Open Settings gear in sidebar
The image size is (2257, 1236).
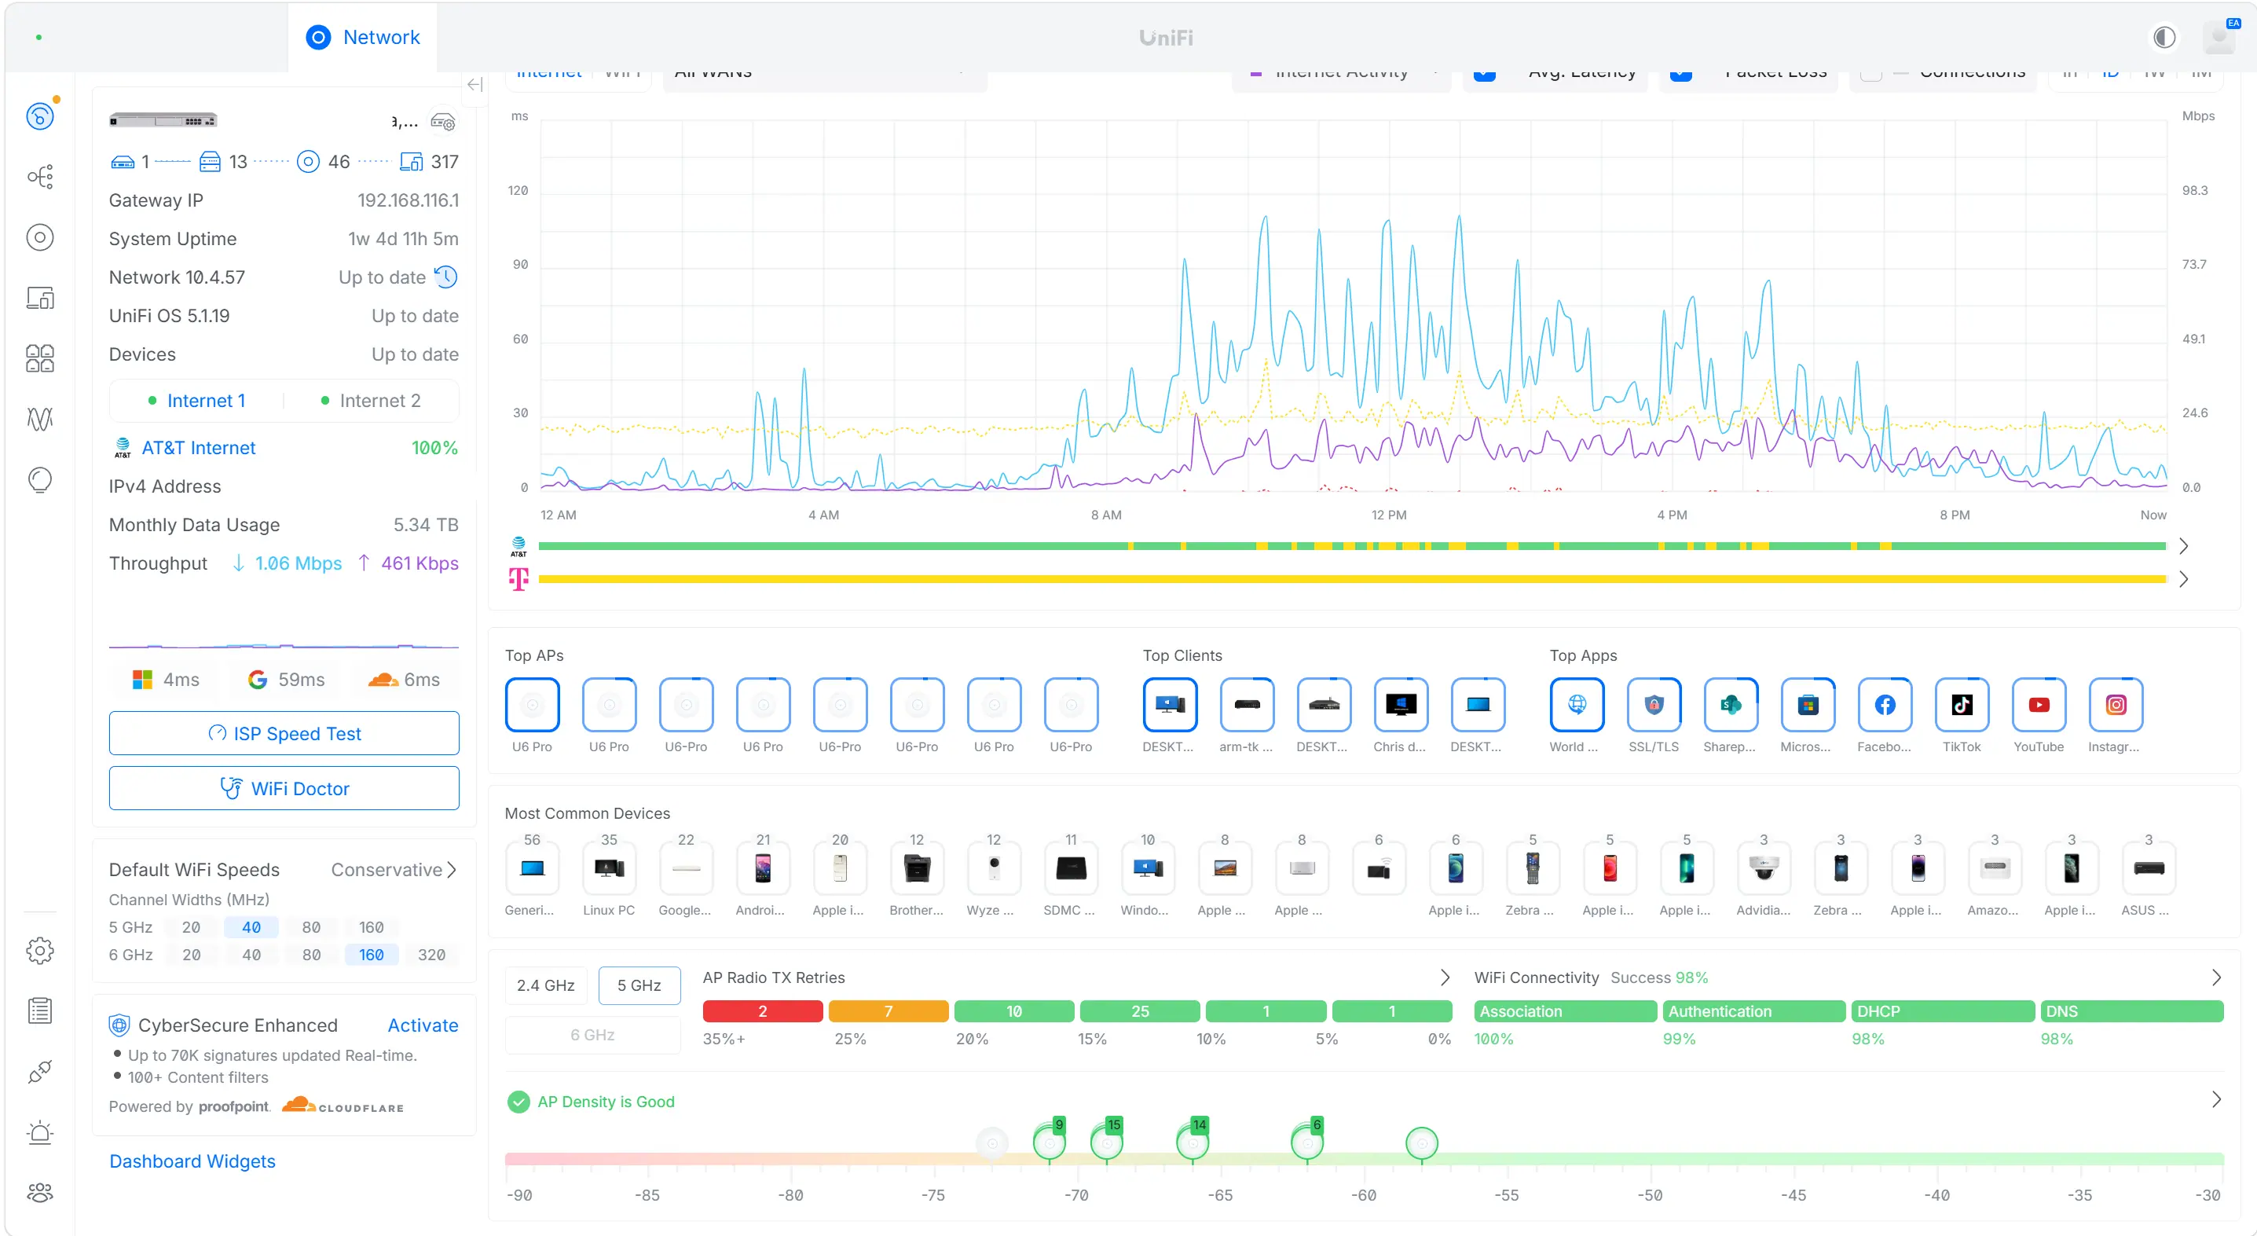(40, 951)
